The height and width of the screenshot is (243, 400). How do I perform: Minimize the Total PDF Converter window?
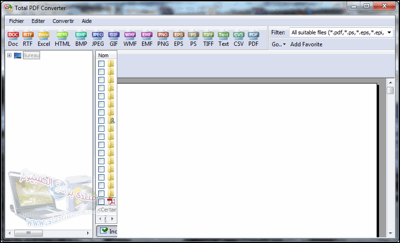click(353, 6)
